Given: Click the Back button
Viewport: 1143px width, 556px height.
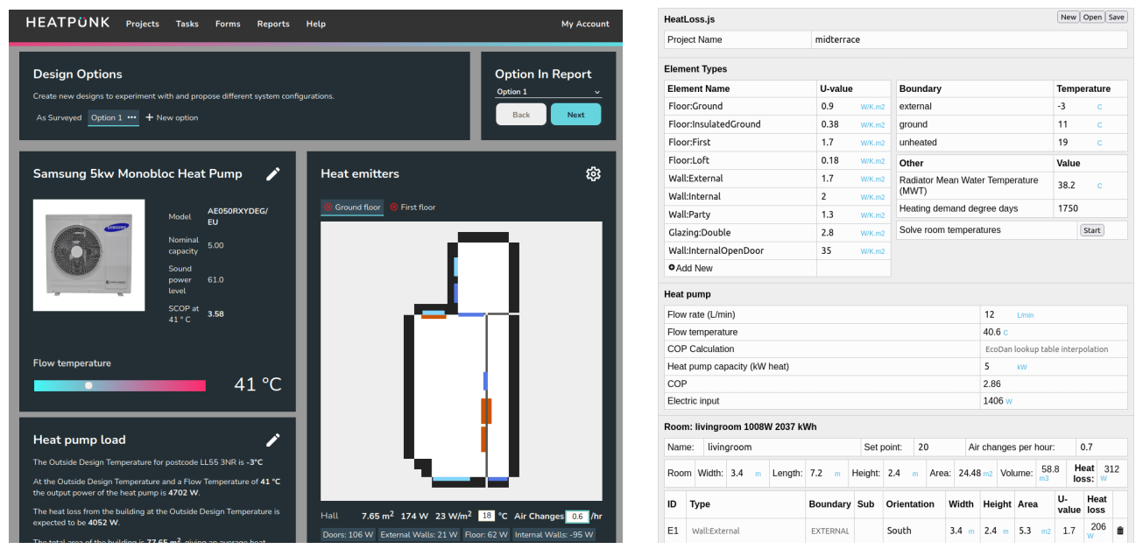Looking at the screenshot, I should pos(521,115).
